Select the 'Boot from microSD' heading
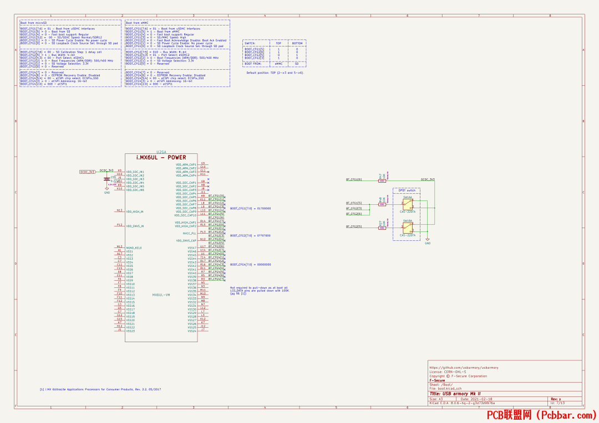This screenshot has width=599, height=423. (33, 23)
